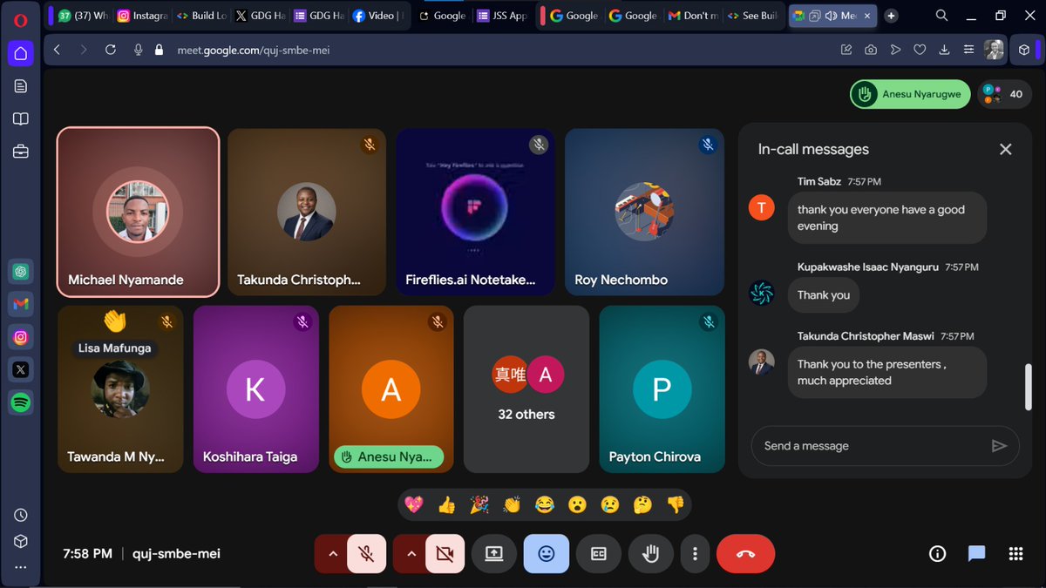Viewport: 1046px width, 588px height.
Task: Open downloads icon in browser toolbar
Action: (944, 50)
